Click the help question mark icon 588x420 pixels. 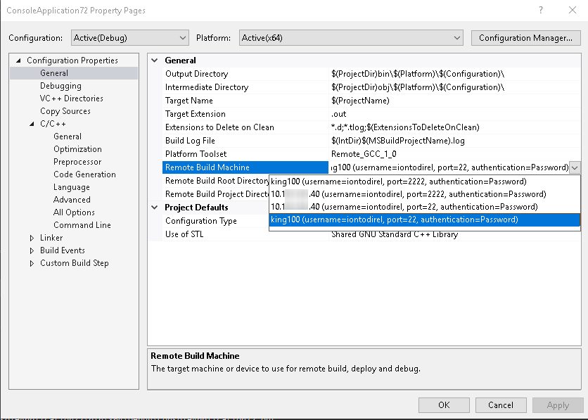539,11
